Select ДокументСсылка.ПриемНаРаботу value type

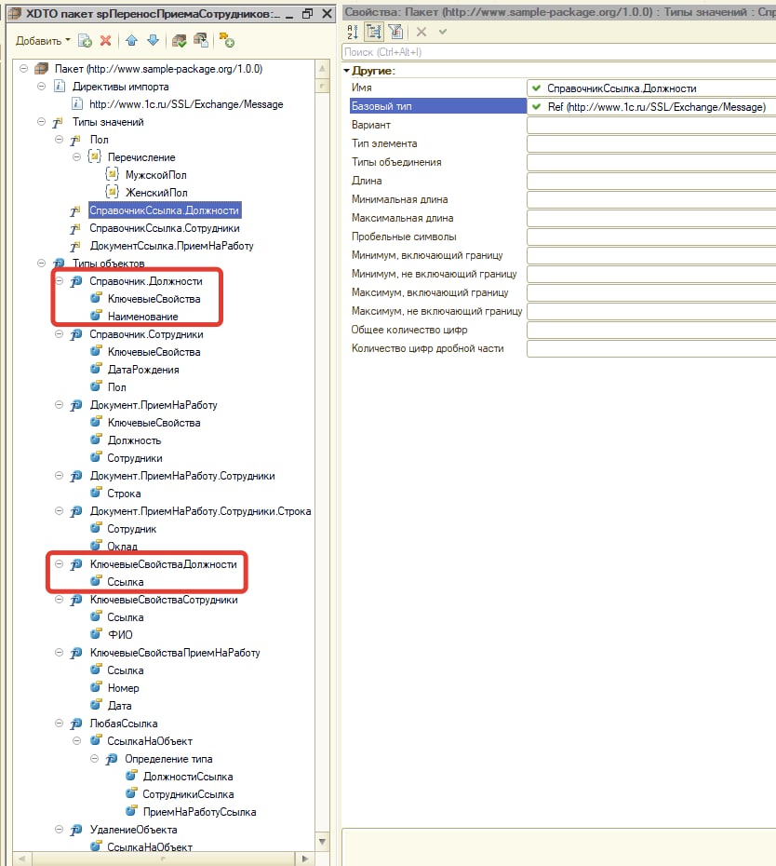(171, 246)
